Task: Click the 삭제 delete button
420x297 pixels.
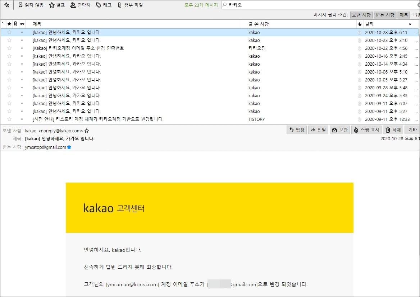Action: point(393,130)
